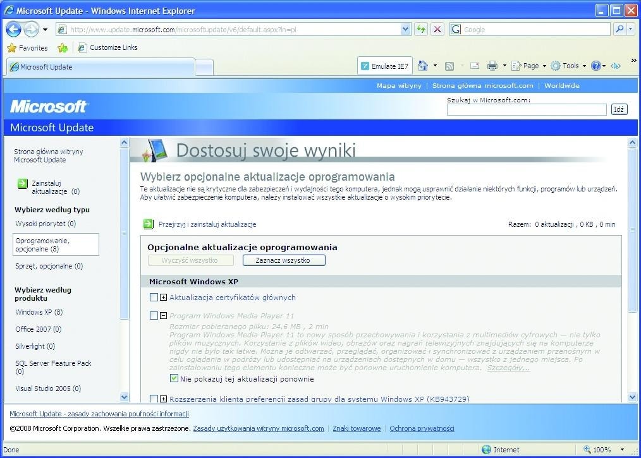This screenshot has width=641, height=458.
Task: Check the Aktualizacja certyfikatów głównych checkbox
Action: [152, 297]
